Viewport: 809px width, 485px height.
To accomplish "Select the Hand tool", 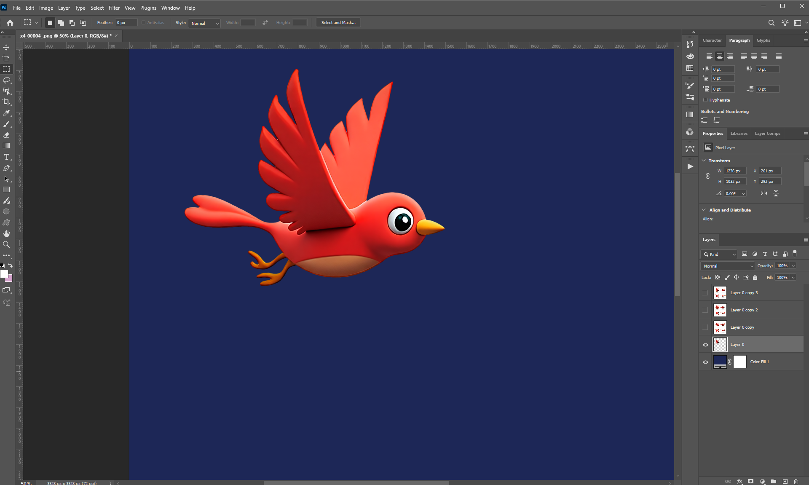I will point(6,233).
